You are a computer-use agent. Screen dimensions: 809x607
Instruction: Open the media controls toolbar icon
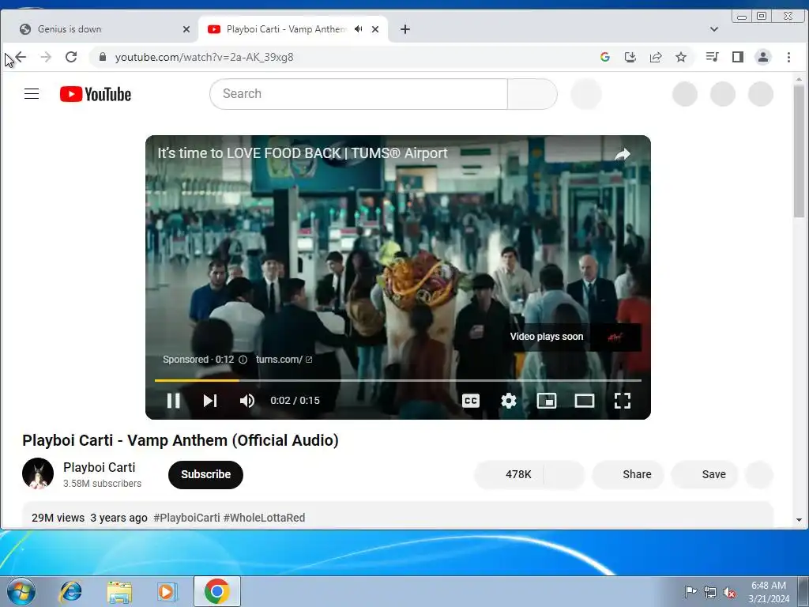(x=712, y=57)
